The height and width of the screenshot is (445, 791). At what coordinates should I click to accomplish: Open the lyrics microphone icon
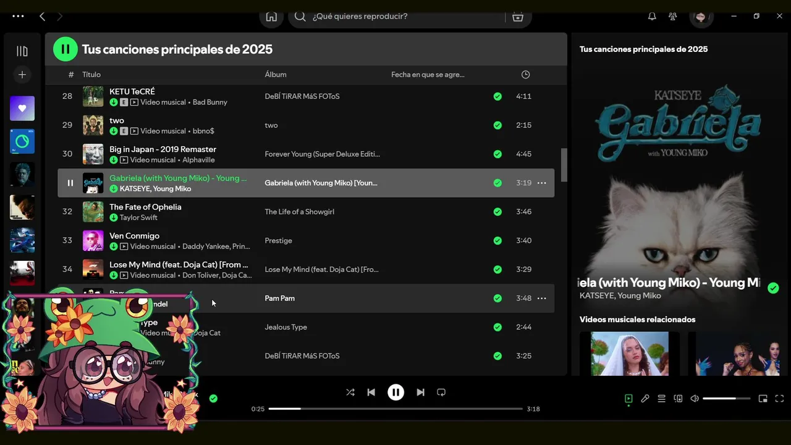coord(645,399)
